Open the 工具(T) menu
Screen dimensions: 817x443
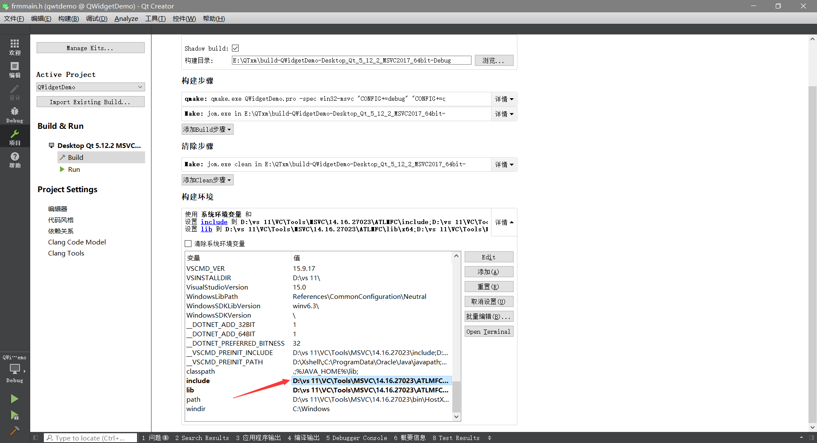pyautogui.click(x=155, y=18)
